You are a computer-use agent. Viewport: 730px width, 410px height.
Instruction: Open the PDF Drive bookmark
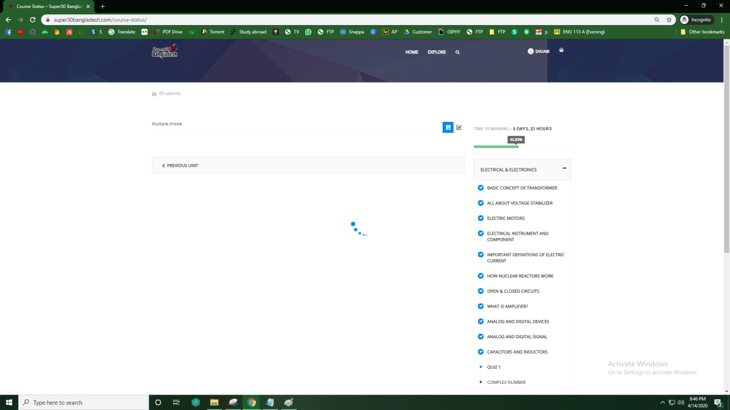tap(168, 32)
